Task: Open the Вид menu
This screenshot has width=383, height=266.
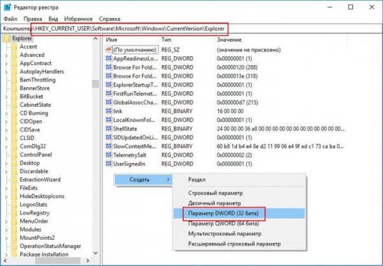Action: point(53,19)
